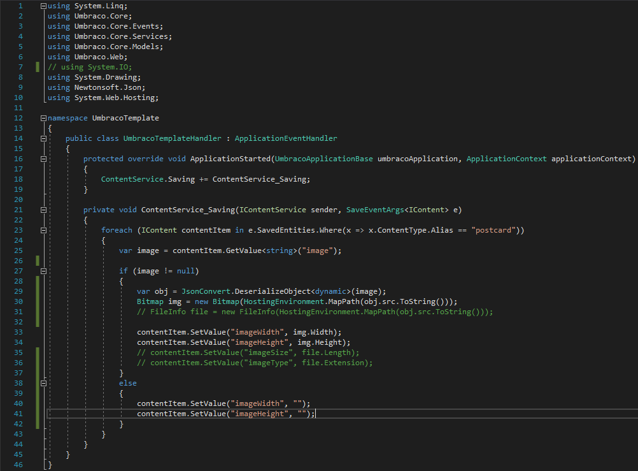The height and width of the screenshot is (471, 638).
Task: Click 'Bitmap img' declaration on line 30
Action: coord(159,301)
